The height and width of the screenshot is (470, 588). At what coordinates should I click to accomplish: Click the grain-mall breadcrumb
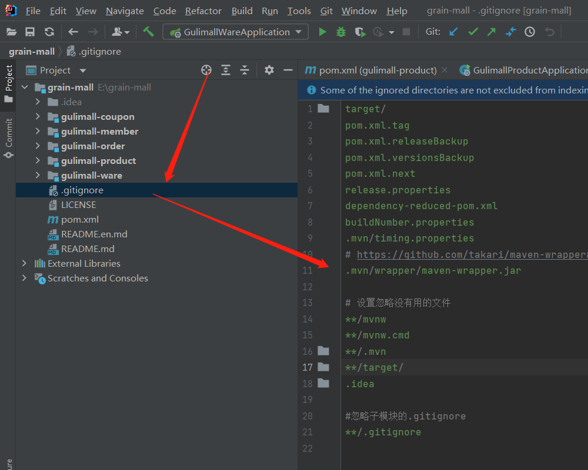(x=32, y=51)
